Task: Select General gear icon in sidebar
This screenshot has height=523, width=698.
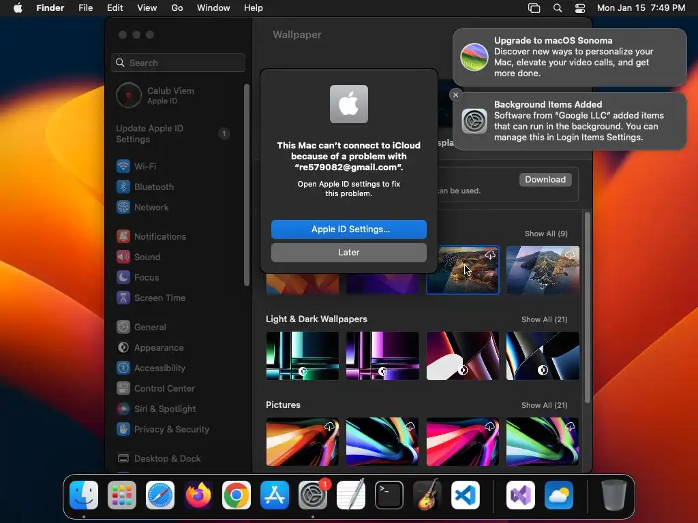Action: [x=123, y=327]
